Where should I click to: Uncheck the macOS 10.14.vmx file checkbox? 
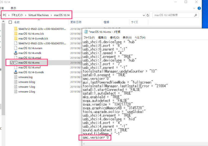tap(11, 63)
